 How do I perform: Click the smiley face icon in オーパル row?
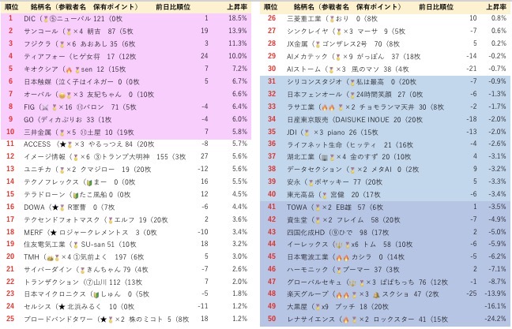[x=62, y=95]
